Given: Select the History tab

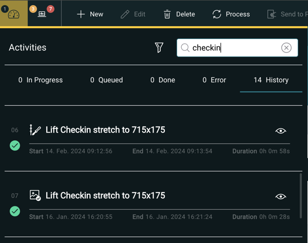Looking at the screenshot, I should click(x=271, y=80).
